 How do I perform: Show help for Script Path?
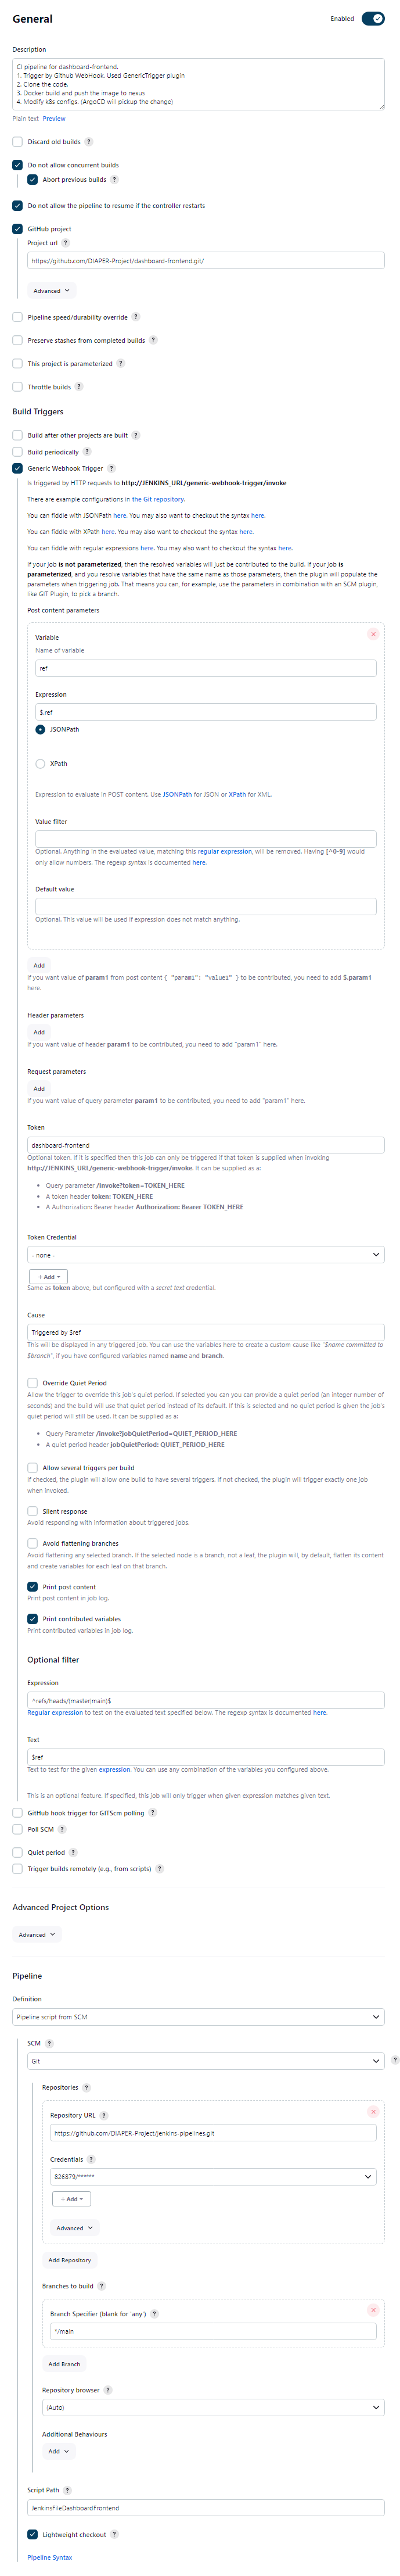point(68,2490)
